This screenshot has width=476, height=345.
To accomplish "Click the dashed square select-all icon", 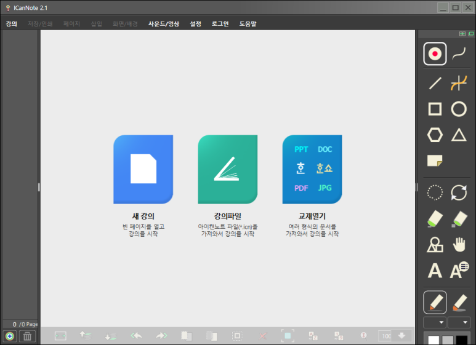I will coord(237,336).
